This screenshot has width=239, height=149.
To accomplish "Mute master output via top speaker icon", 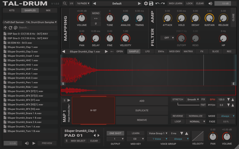I will (210, 3).
